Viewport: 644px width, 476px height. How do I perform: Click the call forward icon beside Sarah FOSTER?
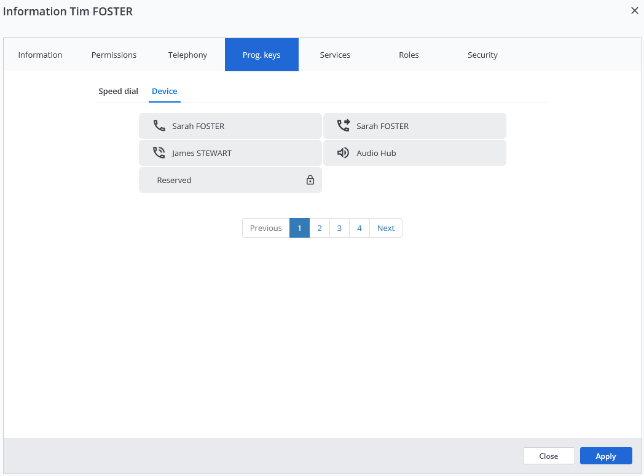click(344, 126)
